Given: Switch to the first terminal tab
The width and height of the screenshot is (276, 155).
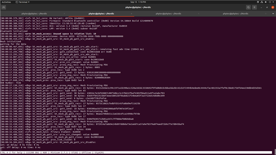Looking at the screenshot, I should point(34,14).
